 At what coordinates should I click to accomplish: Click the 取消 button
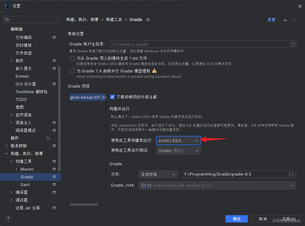coord(262,219)
